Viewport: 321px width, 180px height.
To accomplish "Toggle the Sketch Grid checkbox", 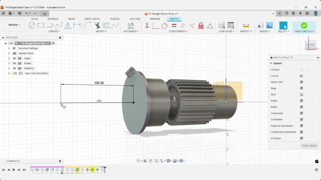I will (301, 82).
